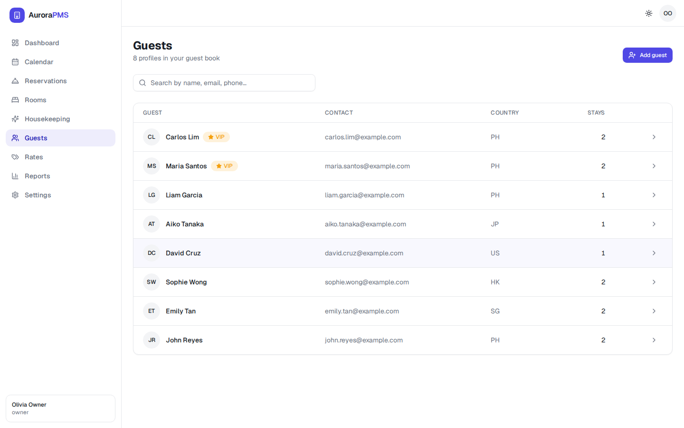
Task: Click the Housekeeping sparkle icon
Action: coord(15,119)
